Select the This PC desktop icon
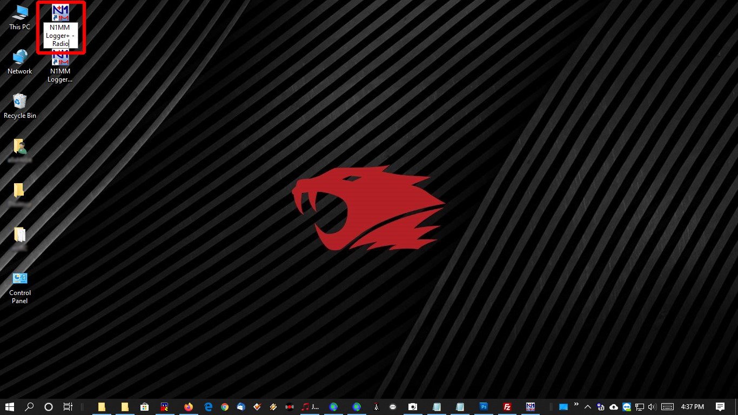This screenshot has width=738, height=415. click(20, 17)
